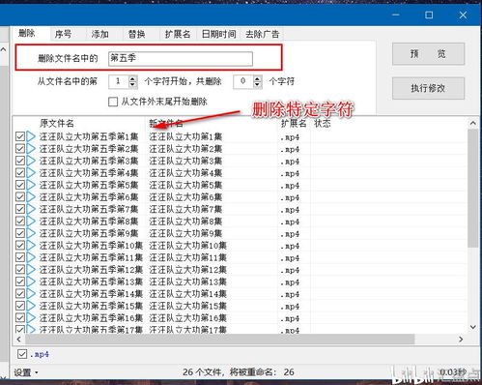Minimize the window
This screenshot has height=385, width=482.
point(396,15)
